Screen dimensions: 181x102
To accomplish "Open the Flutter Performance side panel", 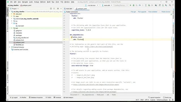I will pyautogui.click(x=173, y=44).
